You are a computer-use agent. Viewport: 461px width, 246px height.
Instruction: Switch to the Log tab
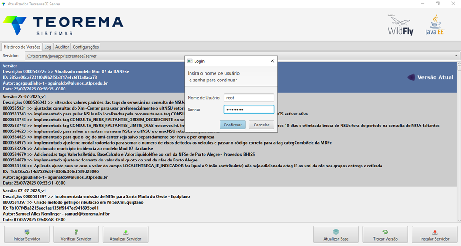pyautogui.click(x=48, y=47)
